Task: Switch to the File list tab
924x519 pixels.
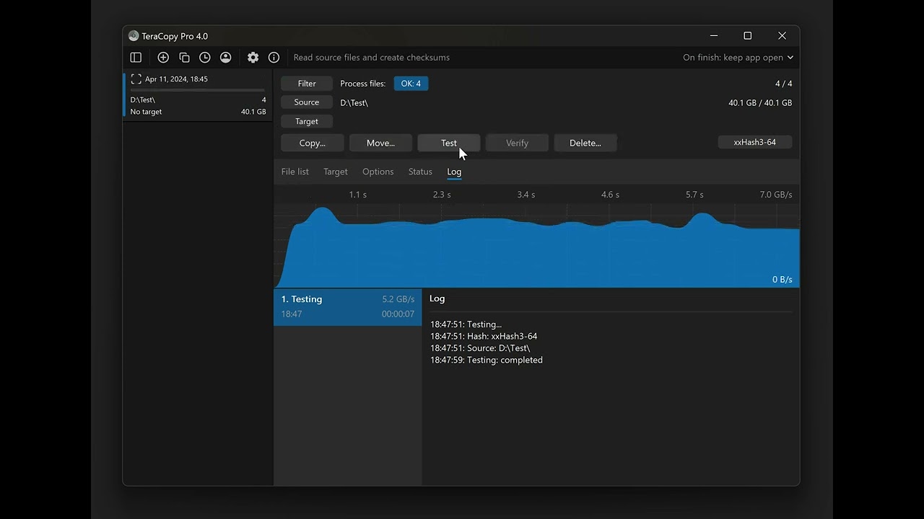Action: pos(295,172)
